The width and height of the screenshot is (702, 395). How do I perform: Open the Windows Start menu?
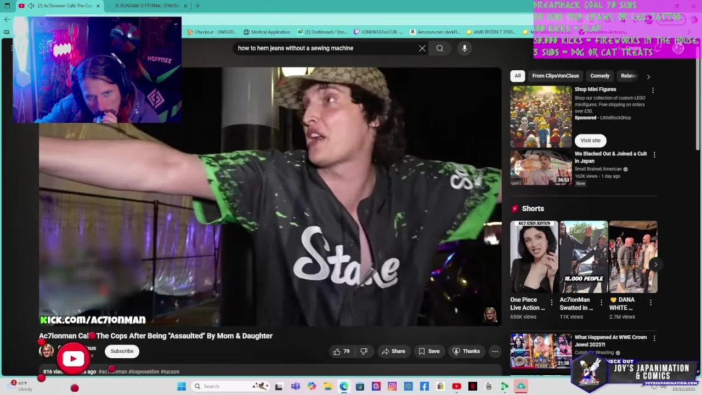(182, 386)
